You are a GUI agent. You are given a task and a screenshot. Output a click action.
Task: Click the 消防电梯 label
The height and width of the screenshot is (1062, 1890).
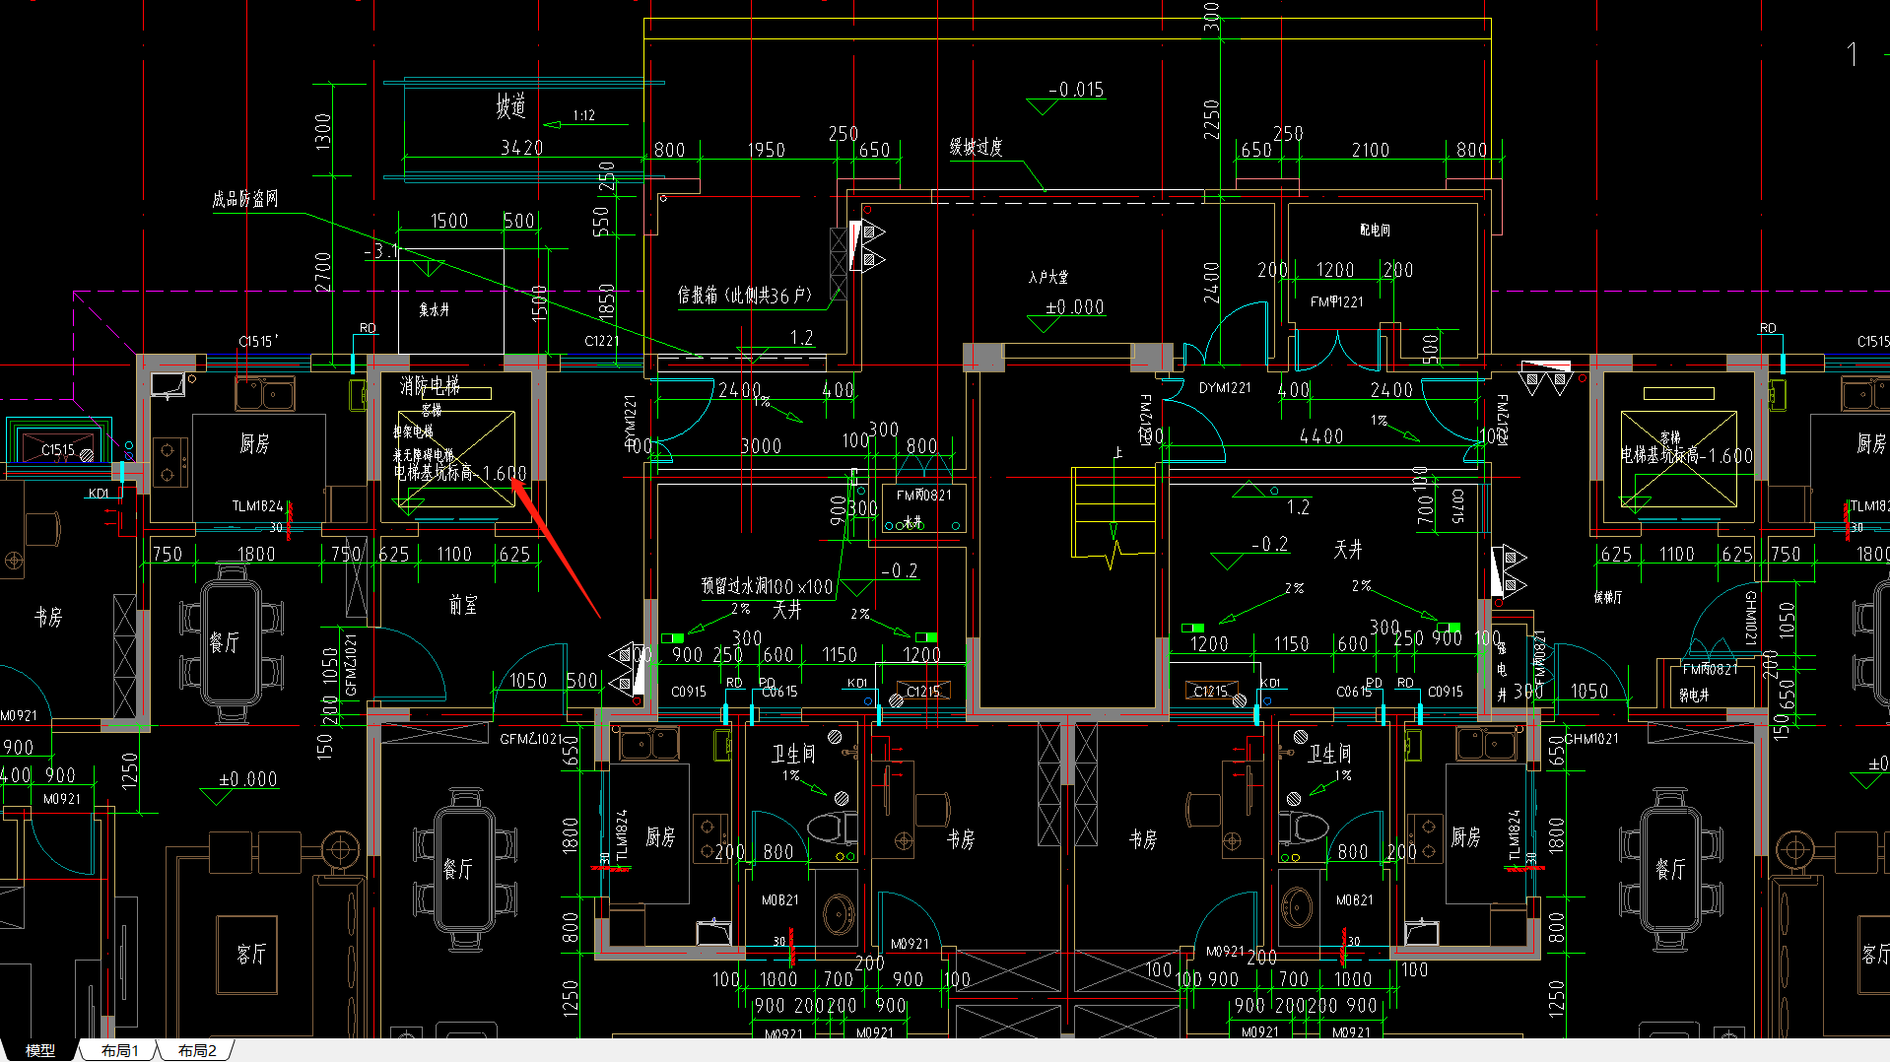[430, 384]
